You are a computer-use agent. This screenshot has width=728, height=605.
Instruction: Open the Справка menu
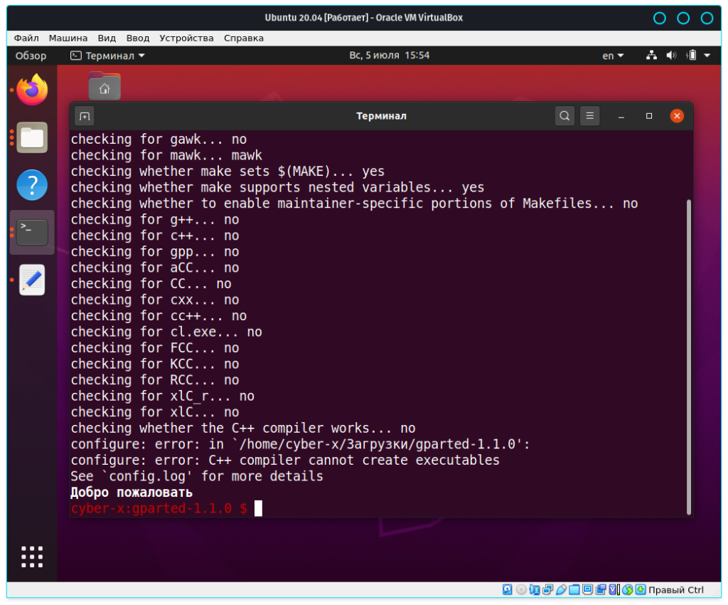coord(244,38)
